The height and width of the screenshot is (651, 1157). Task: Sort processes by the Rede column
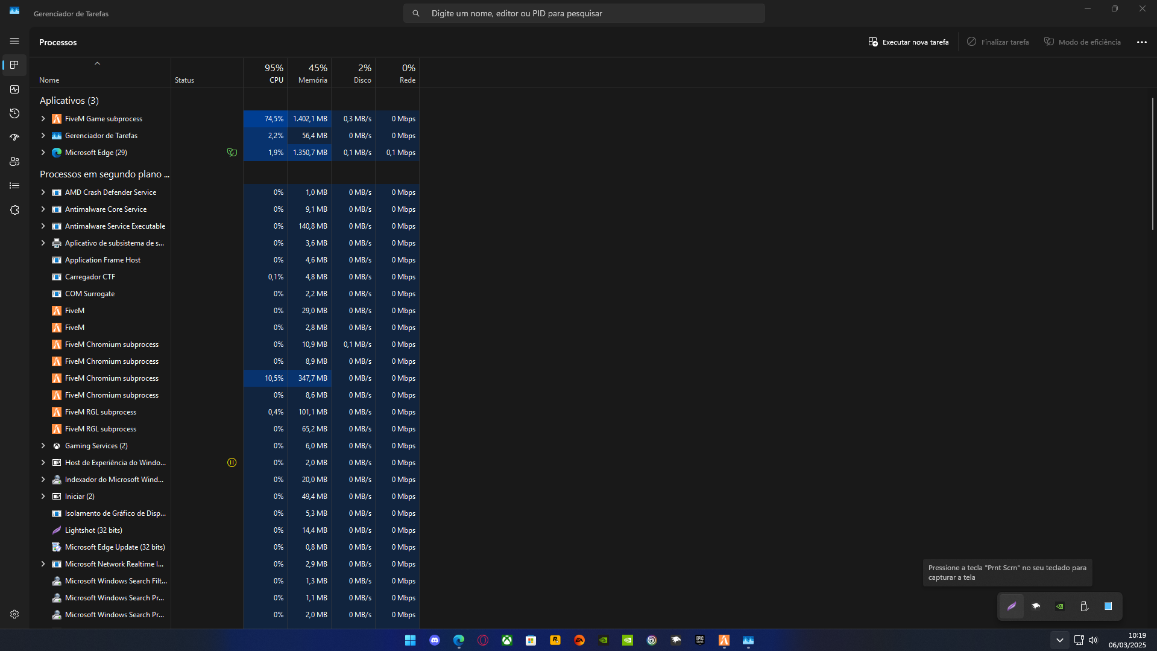pyautogui.click(x=397, y=73)
